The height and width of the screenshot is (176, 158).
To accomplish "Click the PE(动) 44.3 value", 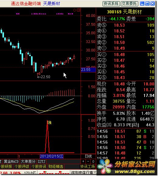I will [x=150, y=125].
